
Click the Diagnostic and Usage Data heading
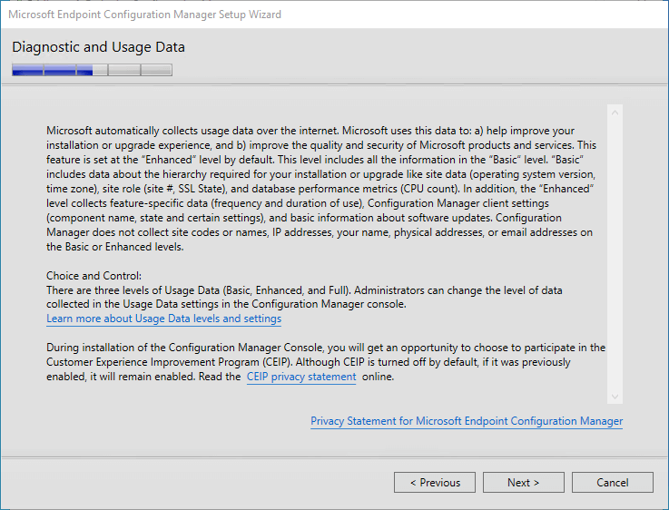(x=99, y=47)
